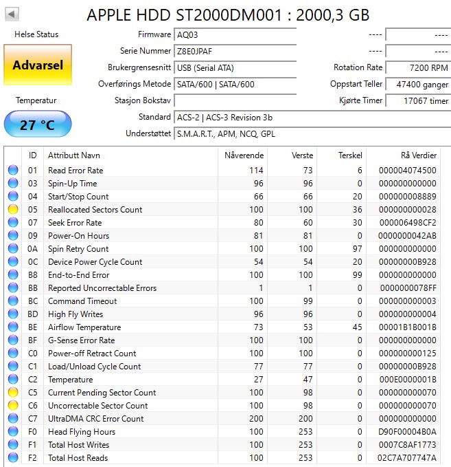Click the Nåverende column header

[244, 155]
